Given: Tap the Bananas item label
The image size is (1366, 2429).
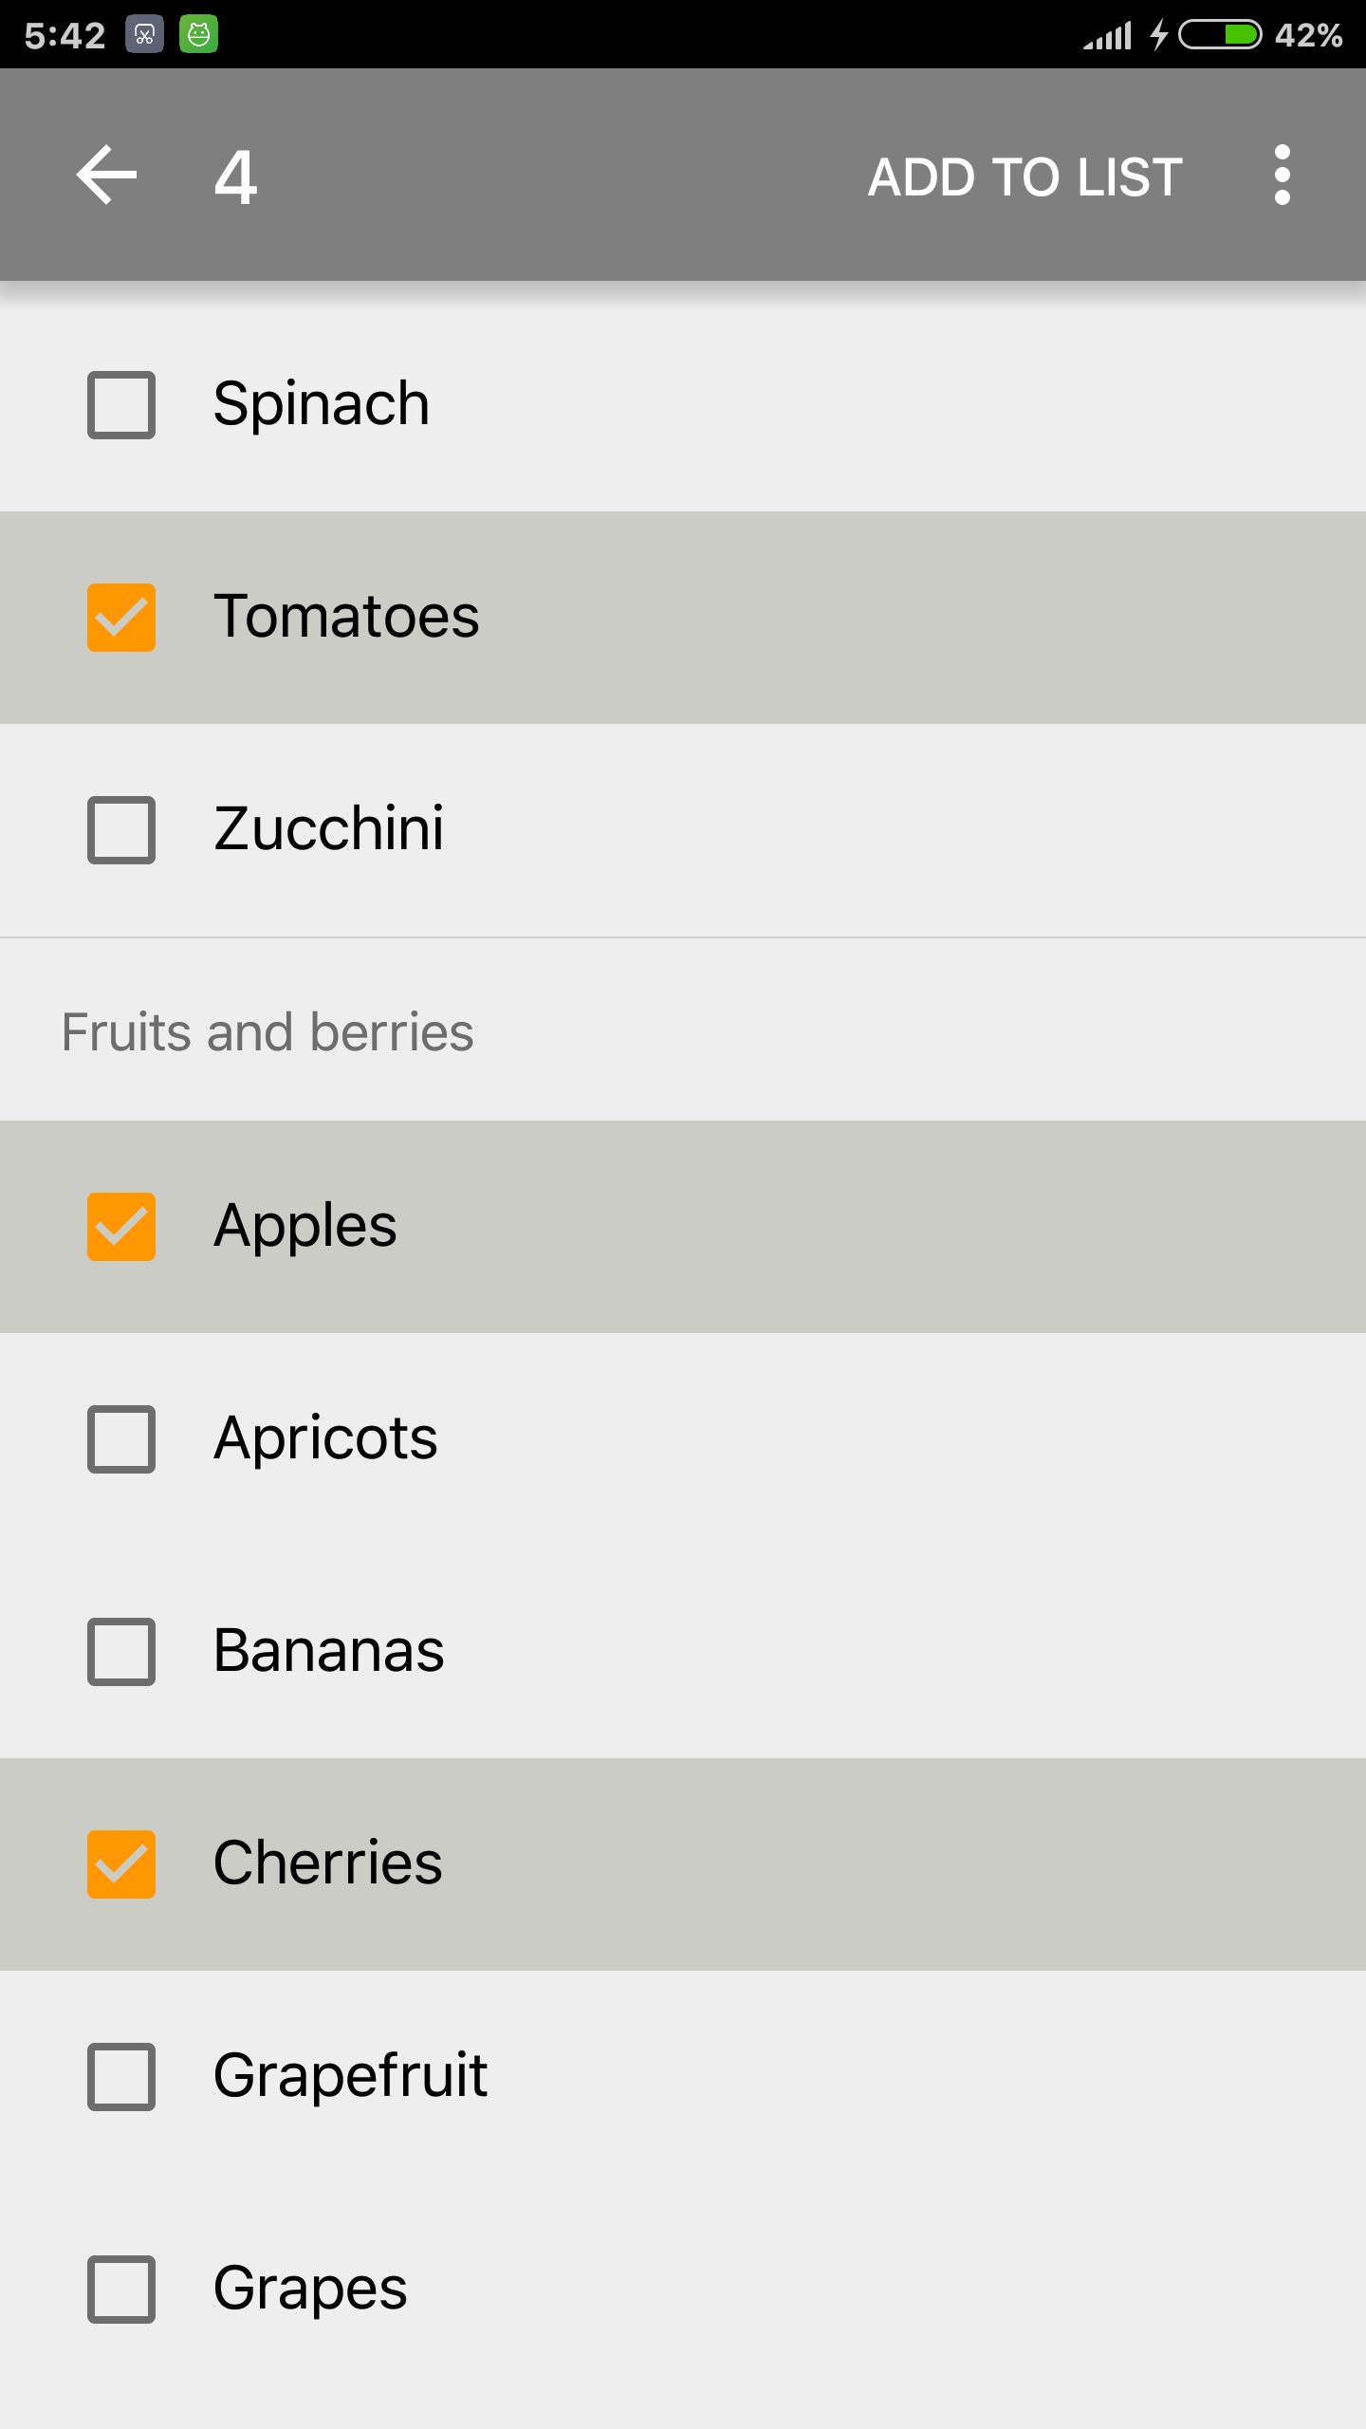Looking at the screenshot, I should click(x=328, y=1651).
